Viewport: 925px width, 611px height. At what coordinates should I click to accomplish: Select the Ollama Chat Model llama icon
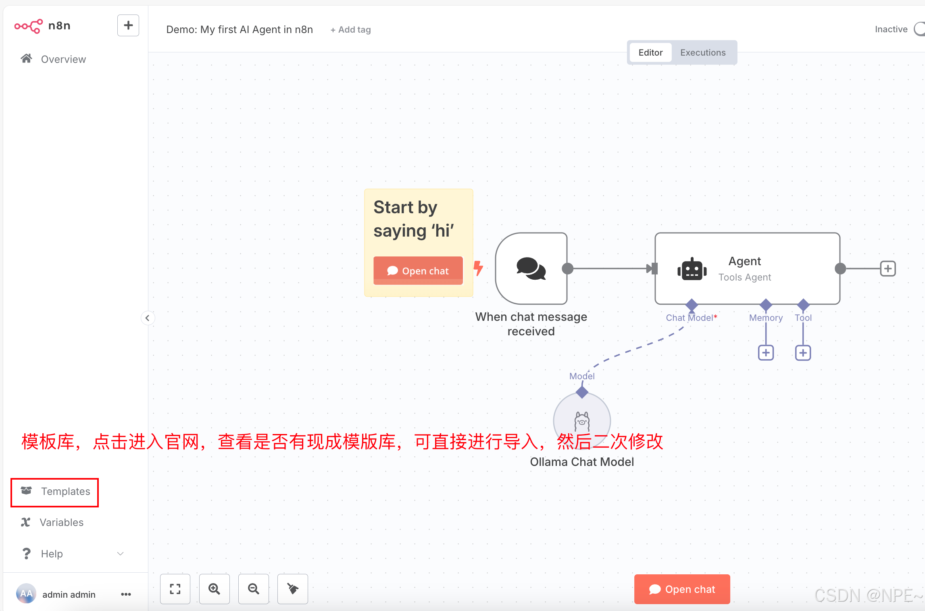pyautogui.click(x=582, y=421)
